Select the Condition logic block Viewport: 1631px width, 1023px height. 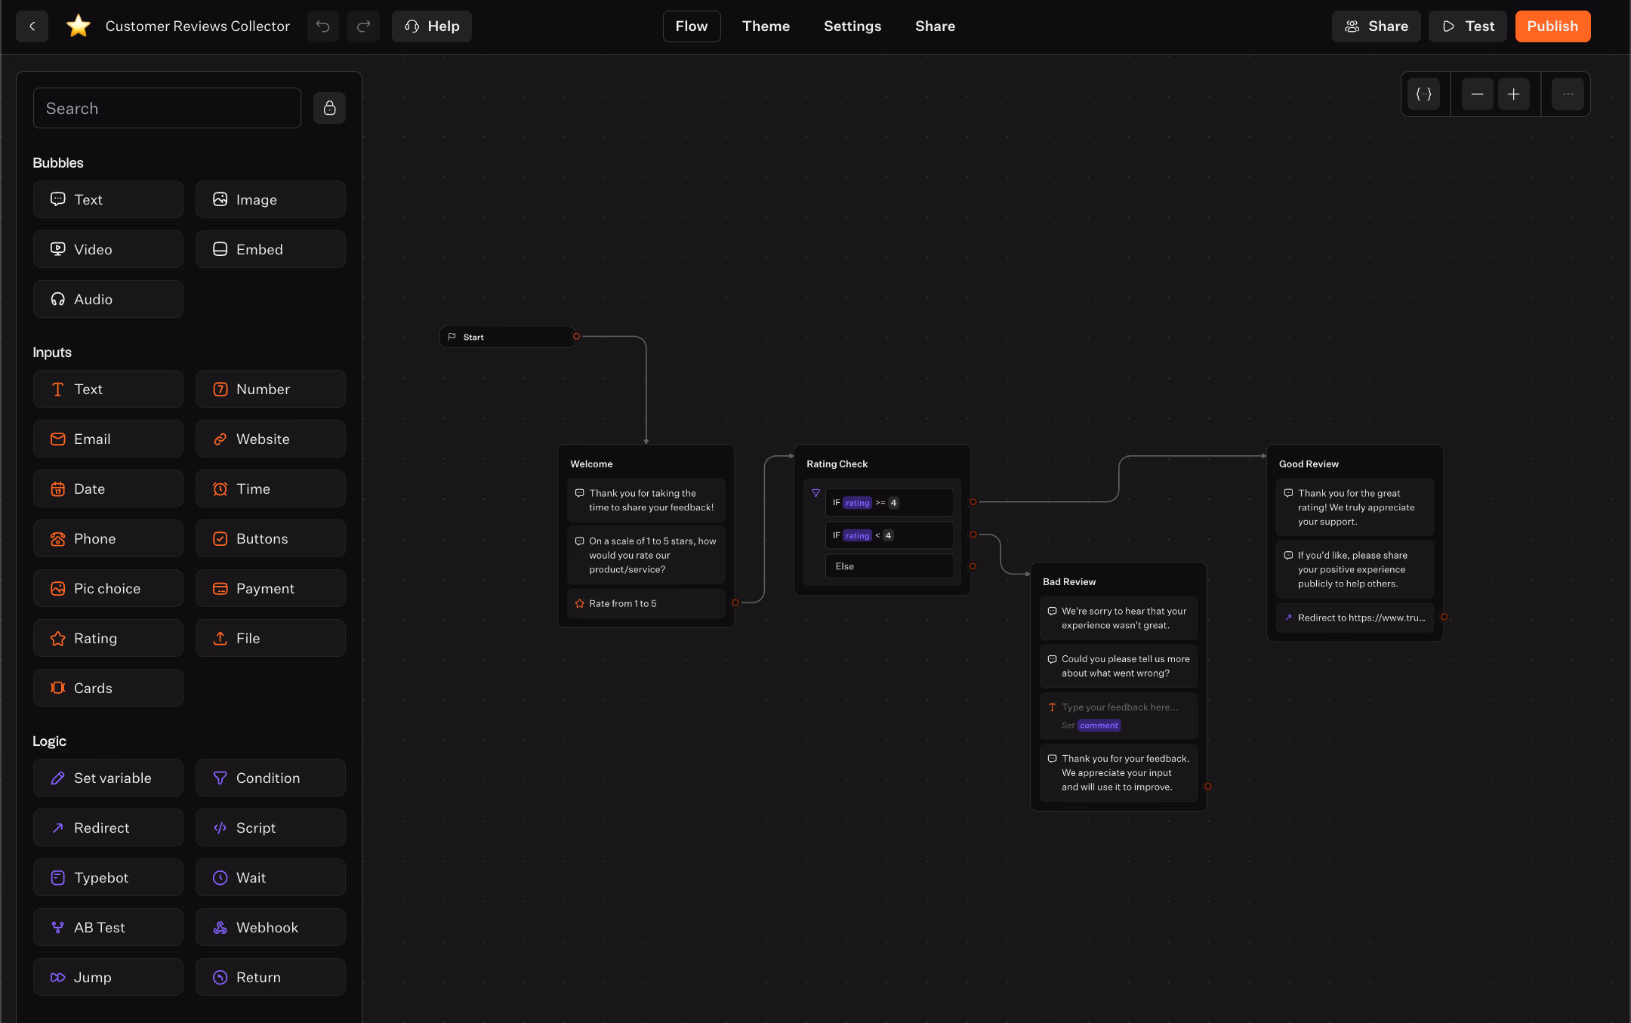point(270,778)
